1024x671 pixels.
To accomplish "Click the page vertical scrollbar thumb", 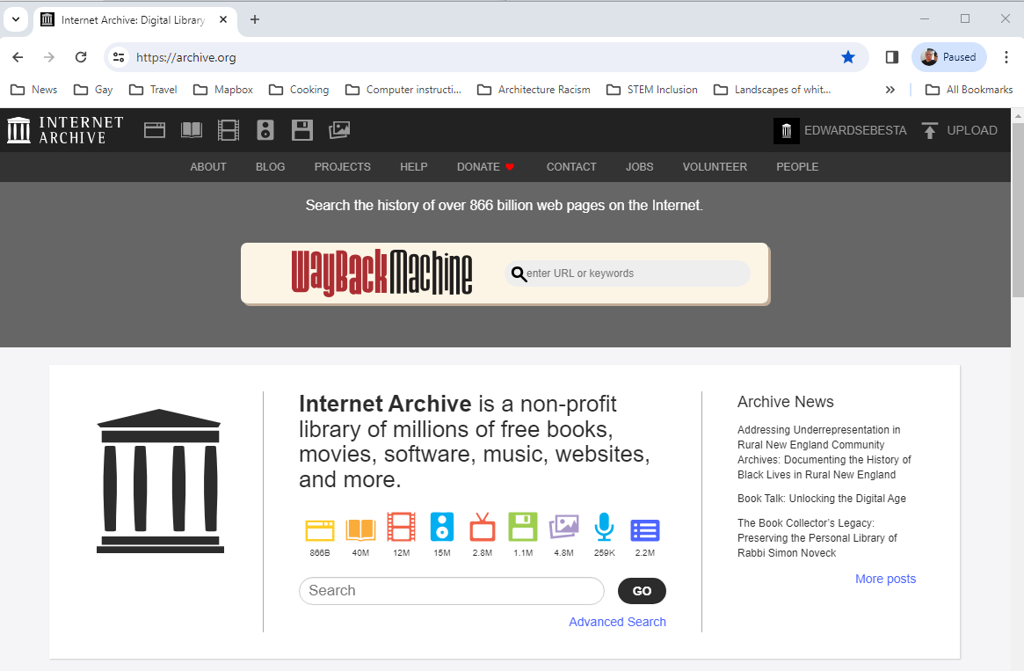I will pyautogui.click(x=1018, y=209).
